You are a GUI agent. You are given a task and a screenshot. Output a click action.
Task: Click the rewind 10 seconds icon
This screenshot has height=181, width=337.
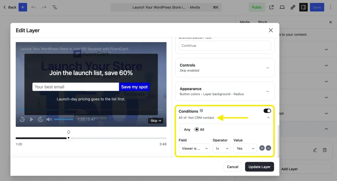pos(22,120)
